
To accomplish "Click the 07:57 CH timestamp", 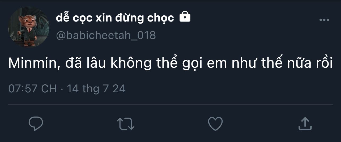I will coord(33,89).
